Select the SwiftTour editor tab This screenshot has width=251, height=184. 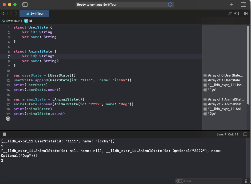point(34,13)
